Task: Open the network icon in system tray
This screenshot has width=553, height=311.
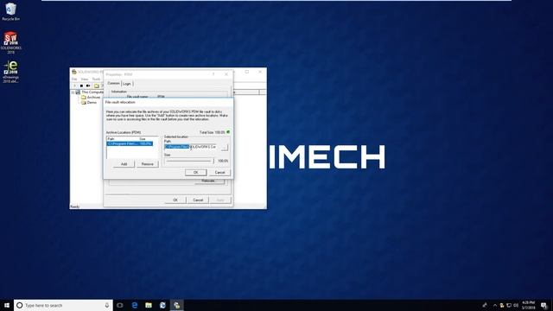Action: [x=509, y=305]
